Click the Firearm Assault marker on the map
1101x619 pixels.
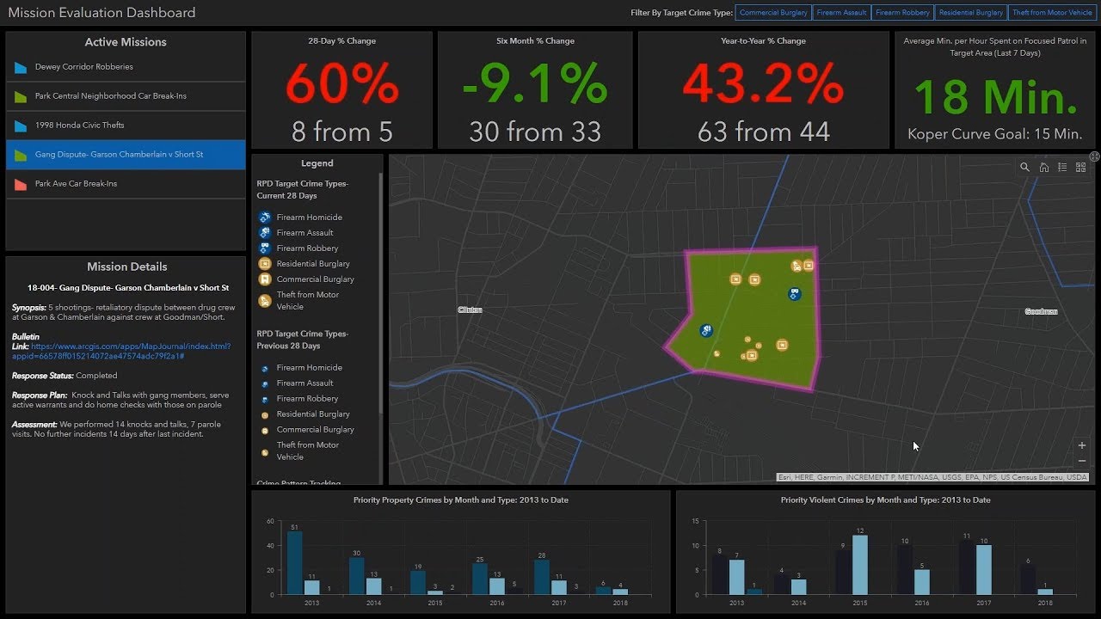pos(706,330)
